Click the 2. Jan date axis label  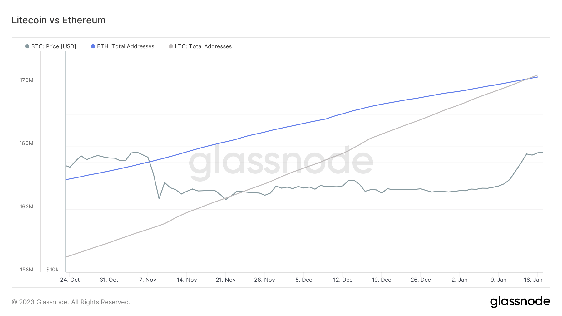point(459,280)
